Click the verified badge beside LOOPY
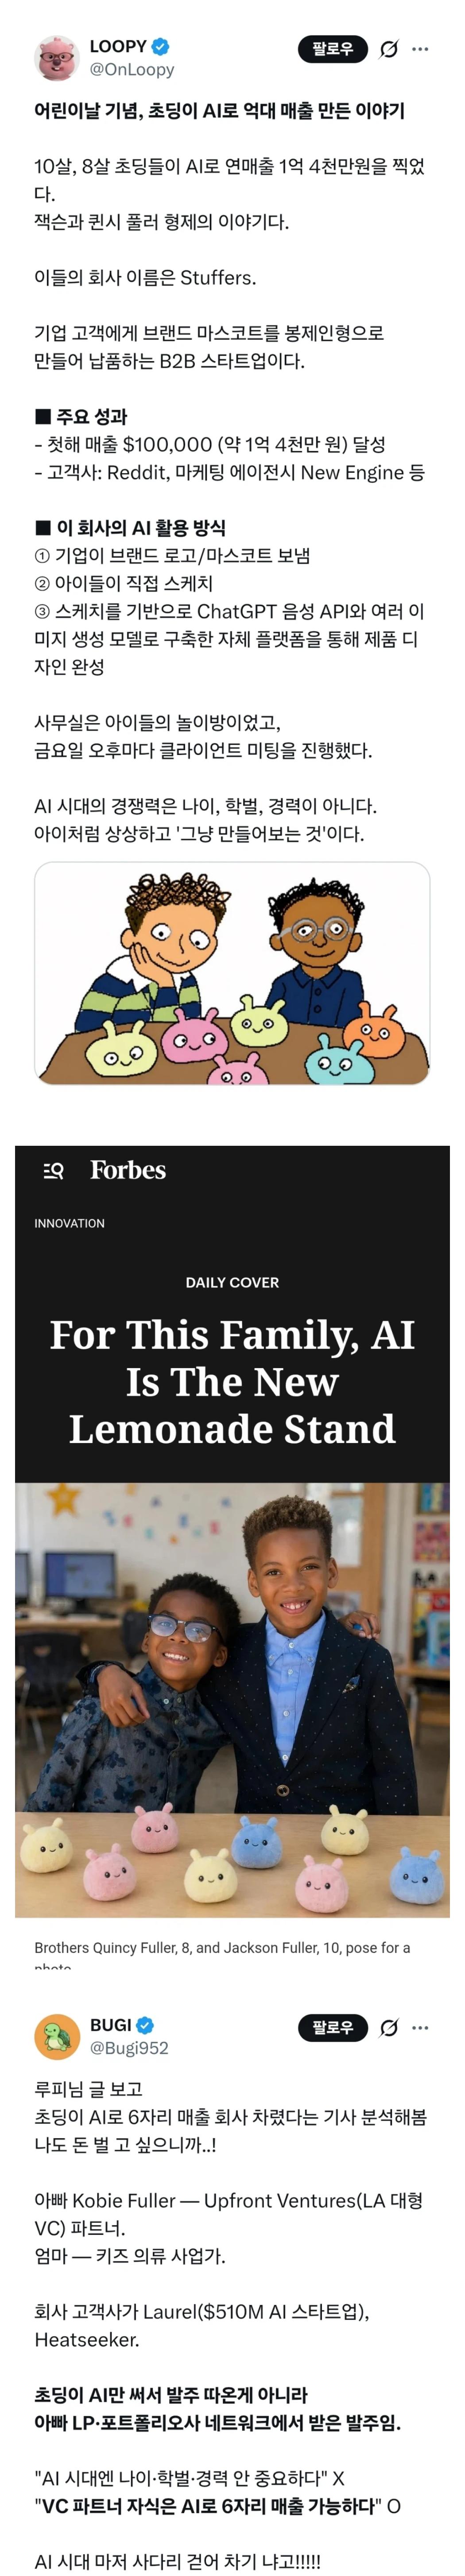The image size is (465, 2576). point(160,46)
